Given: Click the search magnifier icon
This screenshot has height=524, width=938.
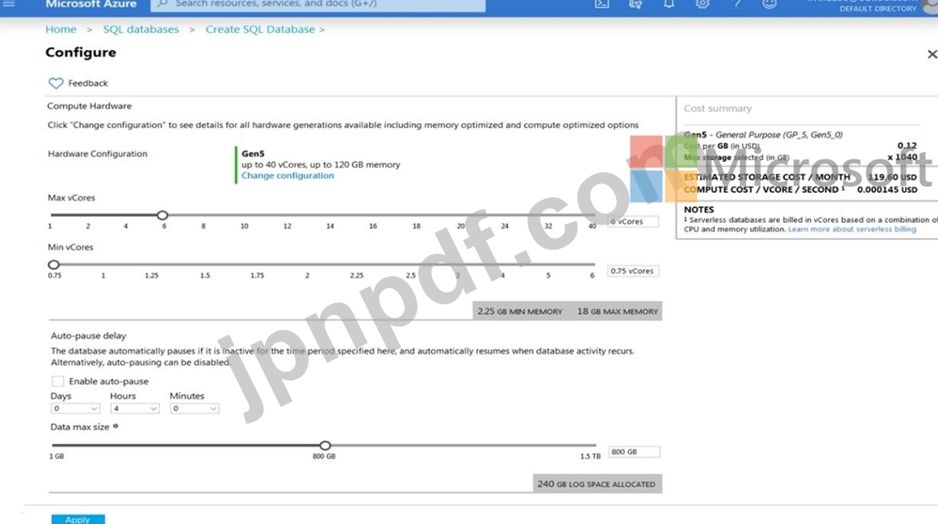Looking at the screenshot, I should [162, 3].
